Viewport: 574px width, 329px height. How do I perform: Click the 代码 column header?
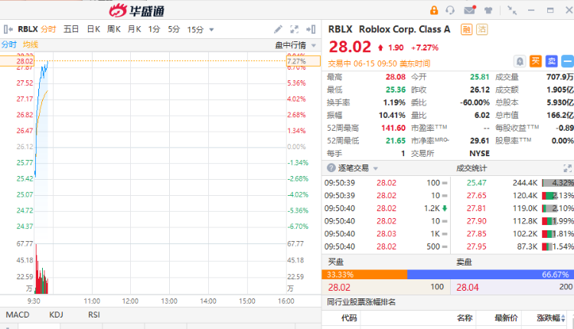349,318
